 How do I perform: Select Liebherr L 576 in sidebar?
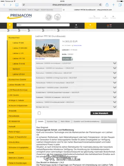click(x=19, y=53)
